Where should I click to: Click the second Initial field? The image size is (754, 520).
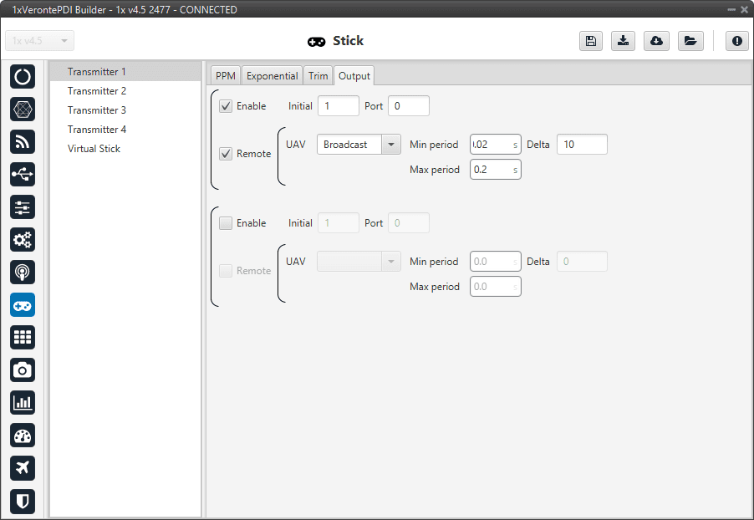[x=338, y=222]
